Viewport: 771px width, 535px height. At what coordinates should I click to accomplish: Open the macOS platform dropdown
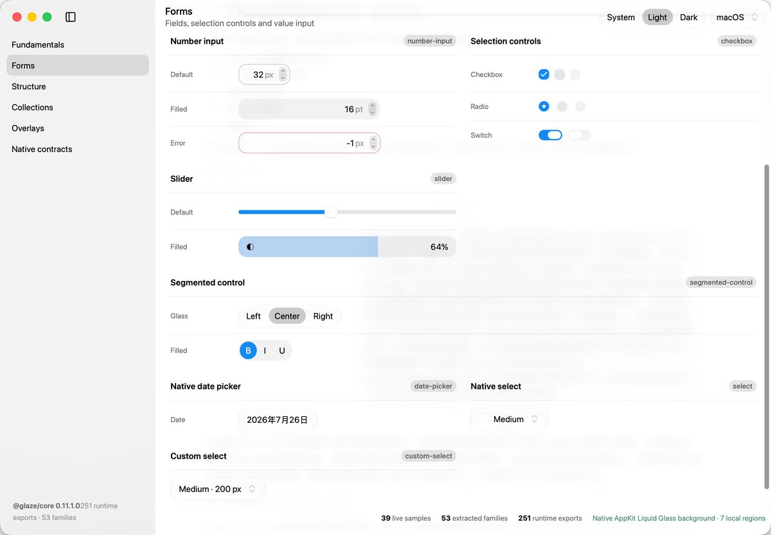tap(738, 17)
